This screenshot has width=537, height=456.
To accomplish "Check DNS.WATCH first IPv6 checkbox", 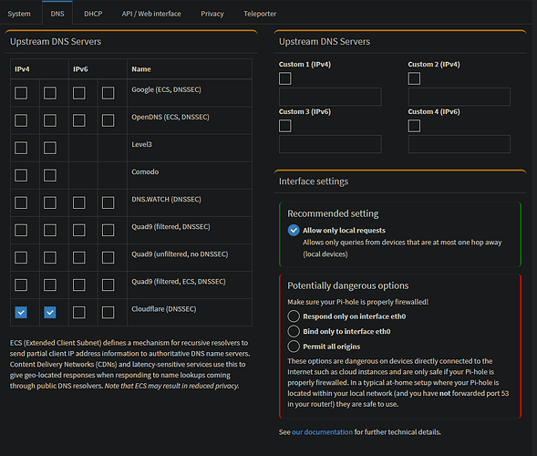I will click(x=79, y=202).
